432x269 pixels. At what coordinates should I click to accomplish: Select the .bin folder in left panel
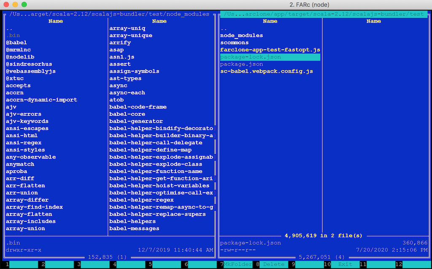(x=13, y=35)
